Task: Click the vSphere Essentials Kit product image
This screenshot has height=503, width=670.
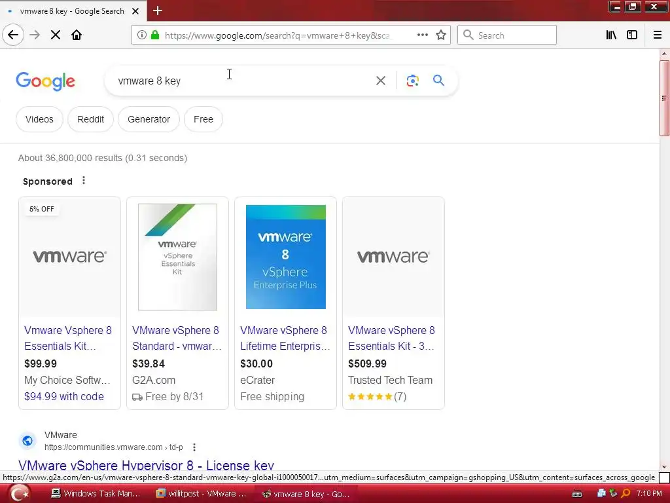Action: click(x=177, y=257)
